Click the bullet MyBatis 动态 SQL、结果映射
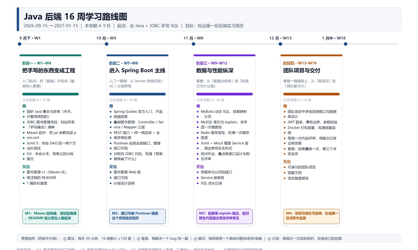 tap(224, 112)
